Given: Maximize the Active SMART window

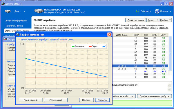Looking at the screenshot, I should click(x=166, y=4).
